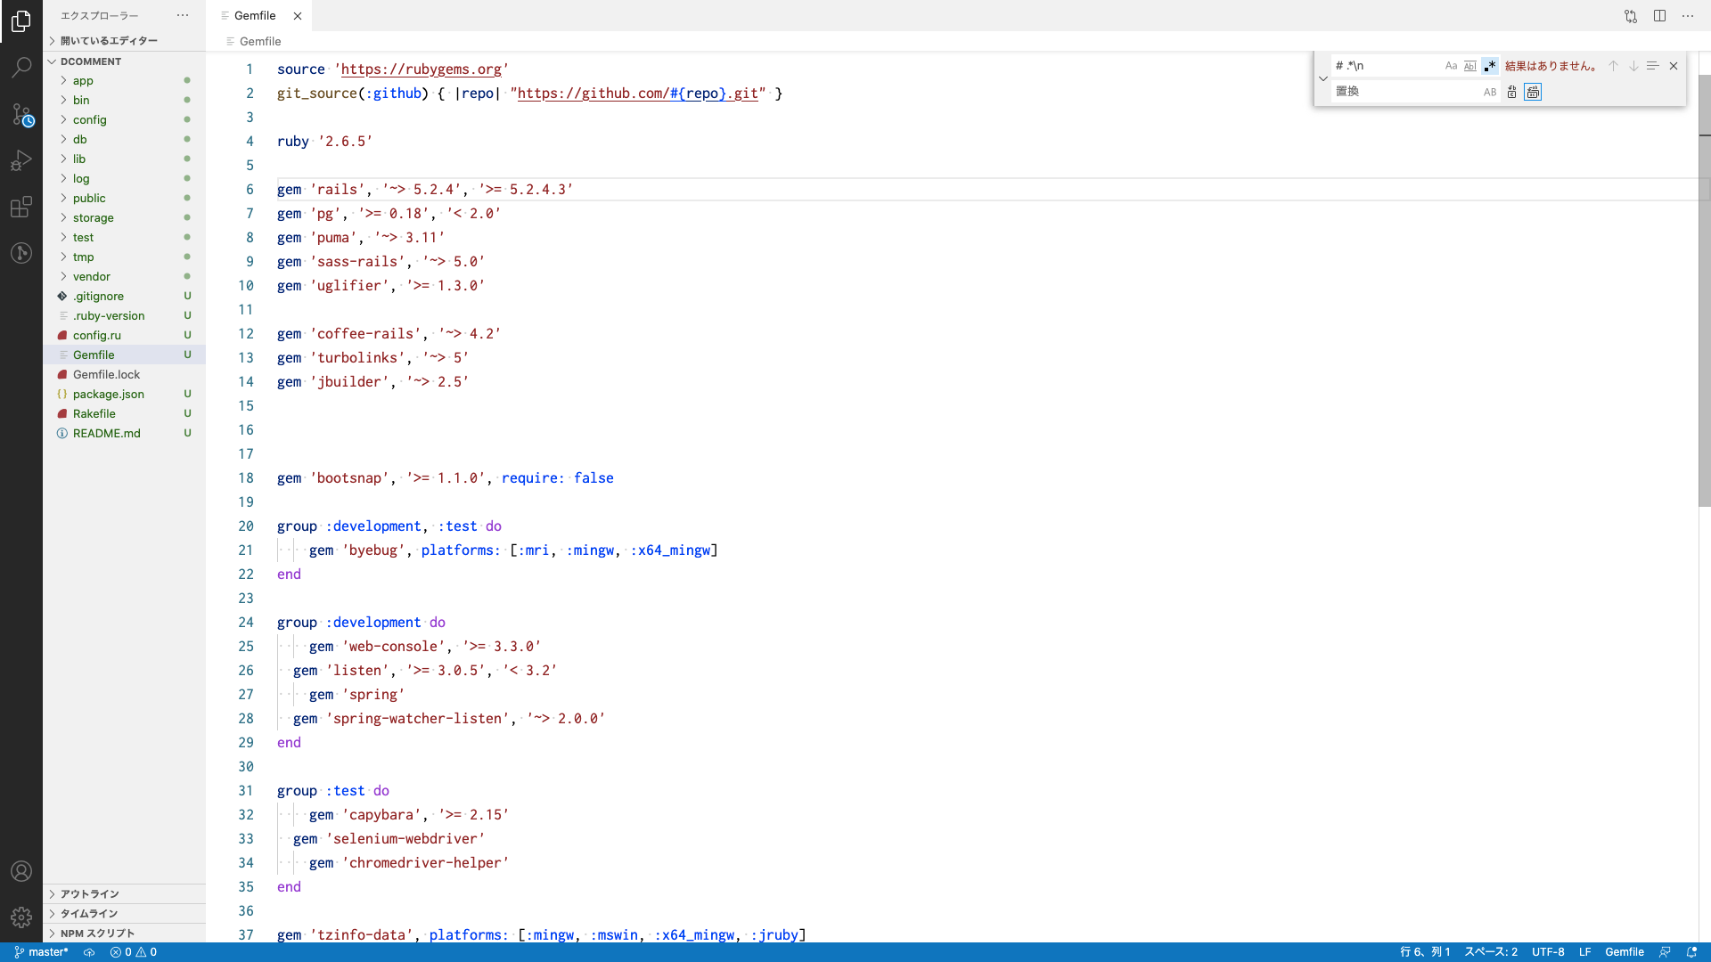1711x962 pixels.
Task: Collapse the replace row chevron
Action: (x=1323, y=78)
